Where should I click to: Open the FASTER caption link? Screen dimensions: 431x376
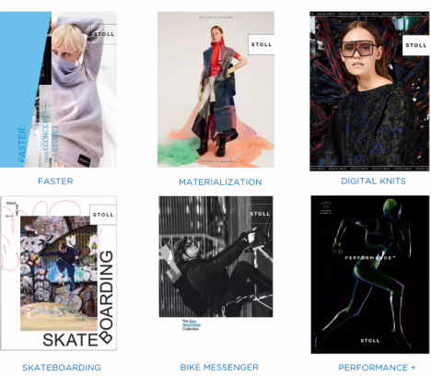(55, 182)
